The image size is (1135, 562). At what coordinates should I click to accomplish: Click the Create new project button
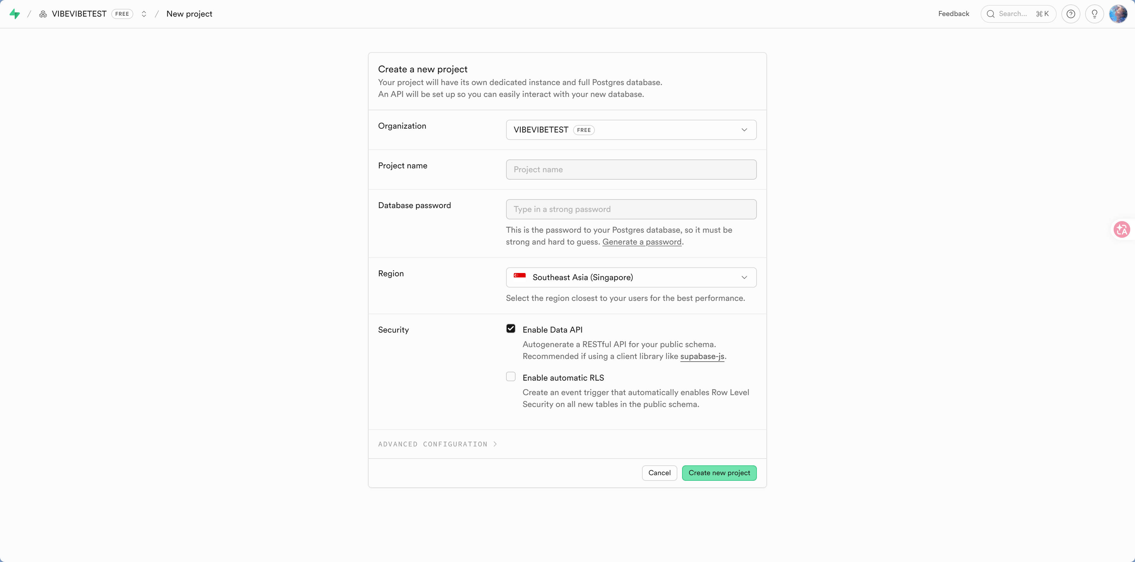point(719,473)
